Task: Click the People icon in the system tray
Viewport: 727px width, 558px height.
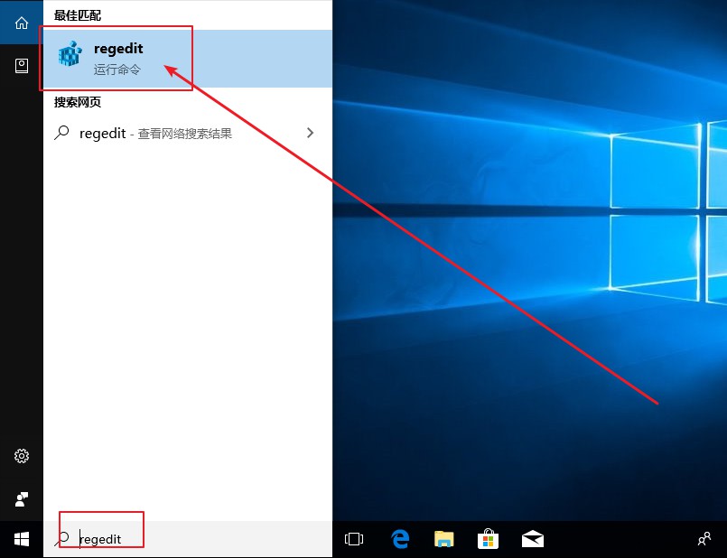Action: 704,539
